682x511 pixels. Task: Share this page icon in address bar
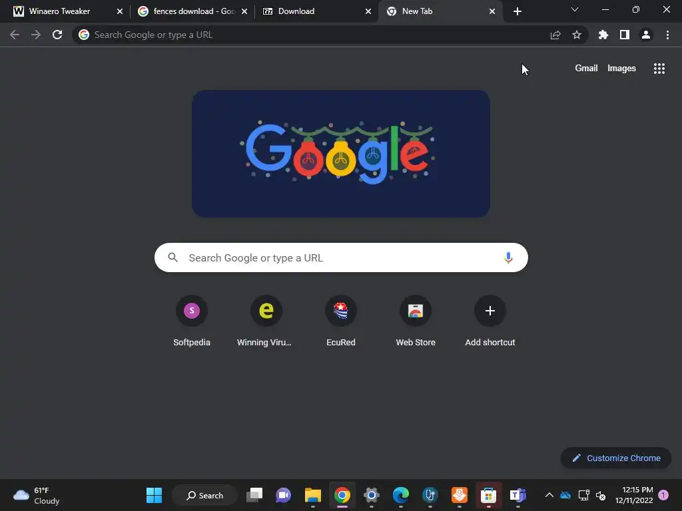(555, 35)
